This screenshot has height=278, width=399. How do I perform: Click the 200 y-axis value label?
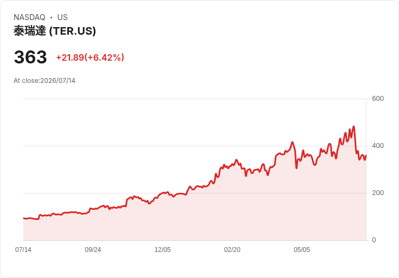[x=378, y=193]
